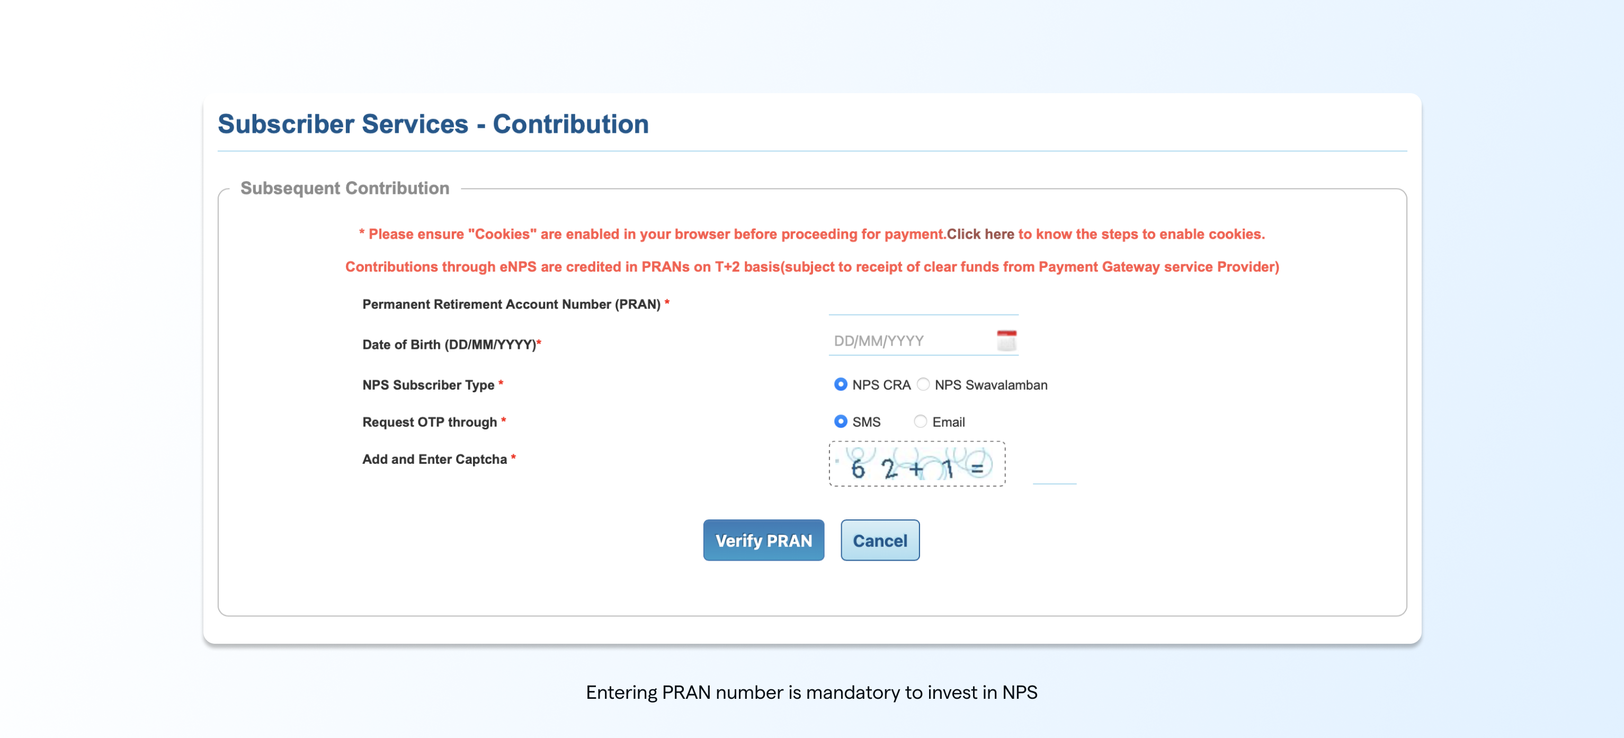
Task: Click the Cancel button
Action: [879, 540]
